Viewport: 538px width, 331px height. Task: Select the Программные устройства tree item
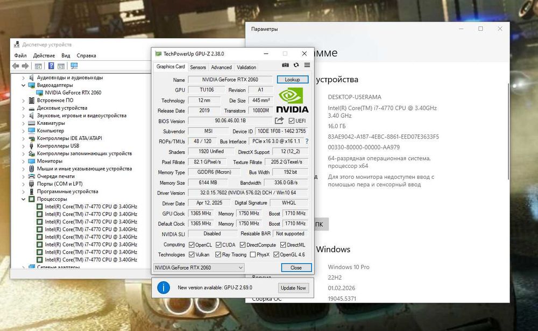point(67,191)
